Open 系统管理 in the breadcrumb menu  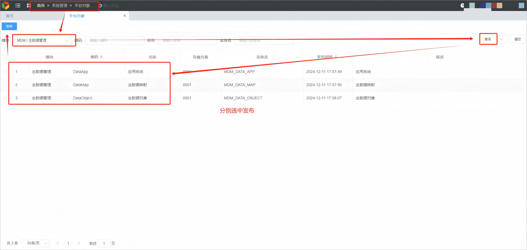(59, 5)
